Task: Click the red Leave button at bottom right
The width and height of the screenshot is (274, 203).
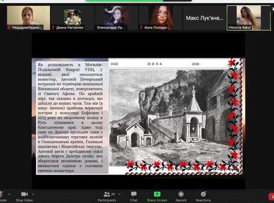Action: click(271, 196)
